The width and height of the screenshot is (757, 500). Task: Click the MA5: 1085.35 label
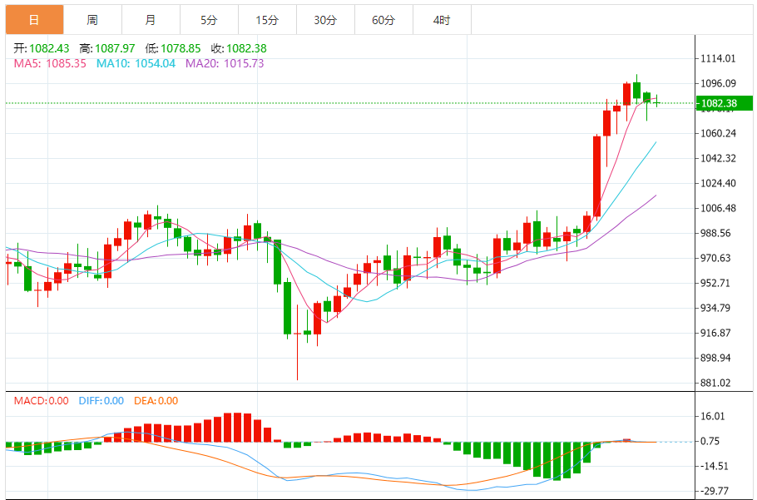coord(50,63)
